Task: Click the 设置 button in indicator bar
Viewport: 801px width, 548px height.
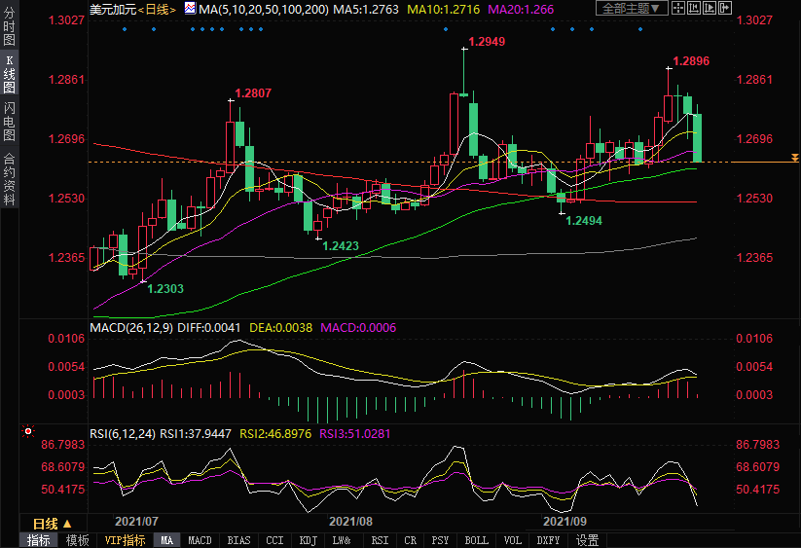Action: 587,540
